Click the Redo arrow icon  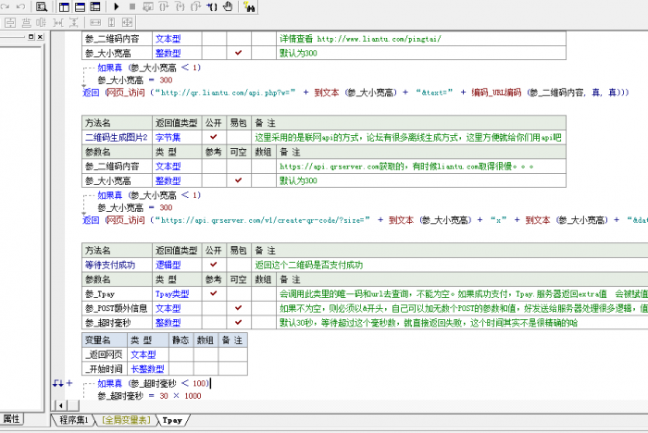pos(21,6)
